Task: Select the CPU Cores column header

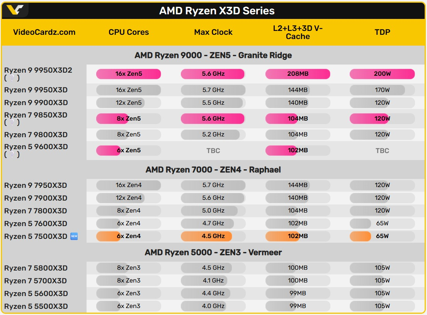Action: [x=129, y=32]
